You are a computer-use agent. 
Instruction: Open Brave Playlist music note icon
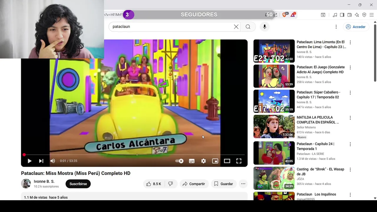pos(335,15)
